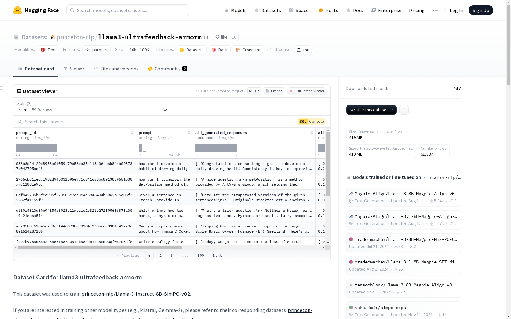
Task: Jump to page 599 of the table
Action: 201,256
